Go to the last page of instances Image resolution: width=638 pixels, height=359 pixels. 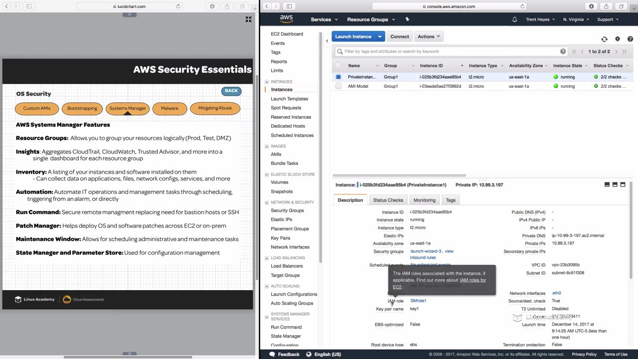point(624,51)
